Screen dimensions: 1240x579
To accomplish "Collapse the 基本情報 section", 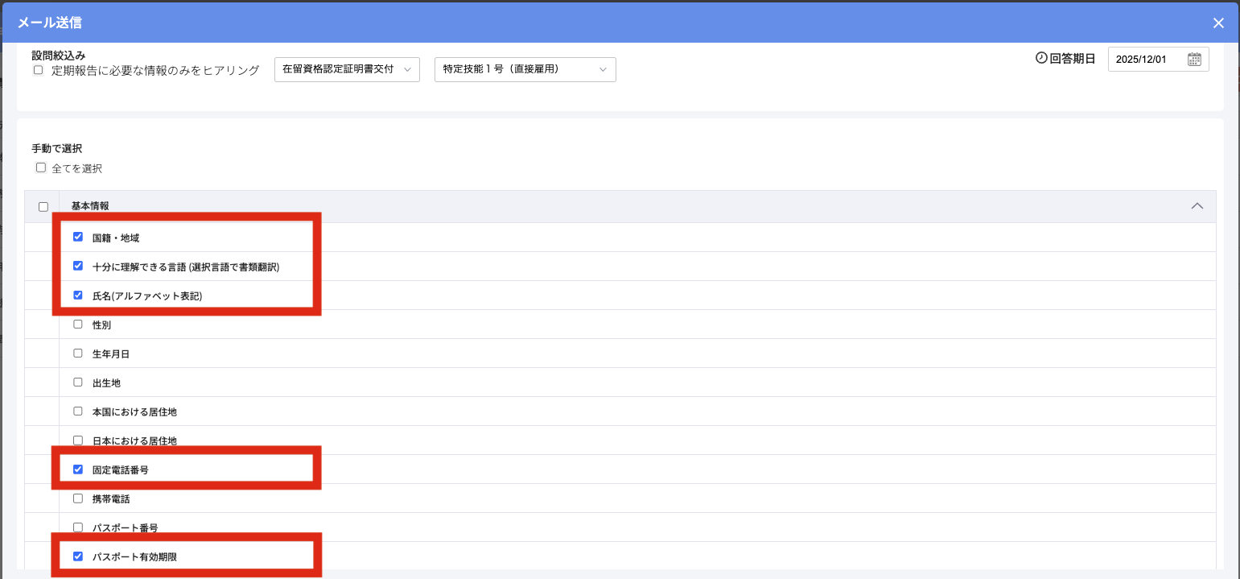I will click(x=1197, y=206).
